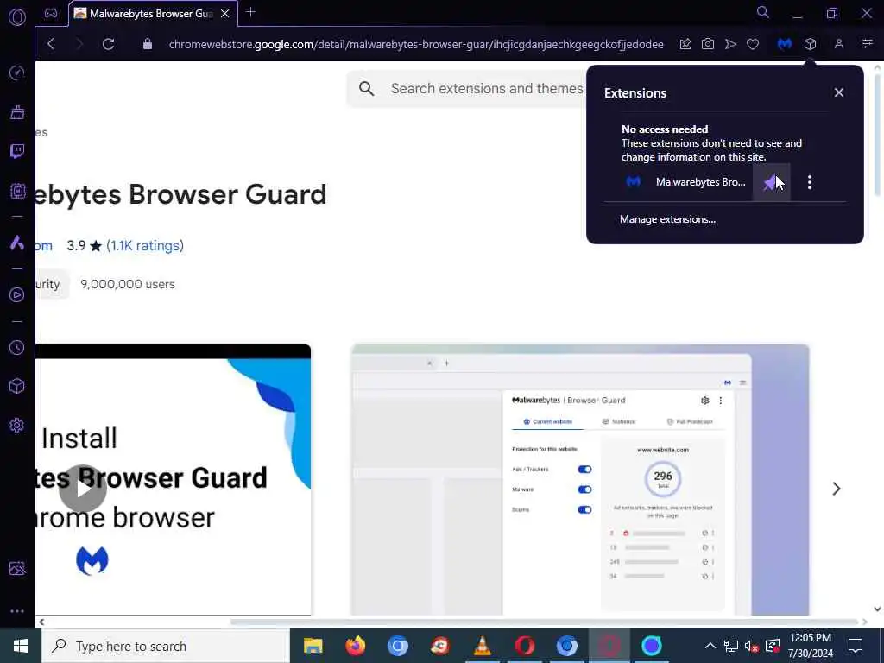Click the muted volume tray icon
This screenshot has height=663, width=884.
click(751, 646)
